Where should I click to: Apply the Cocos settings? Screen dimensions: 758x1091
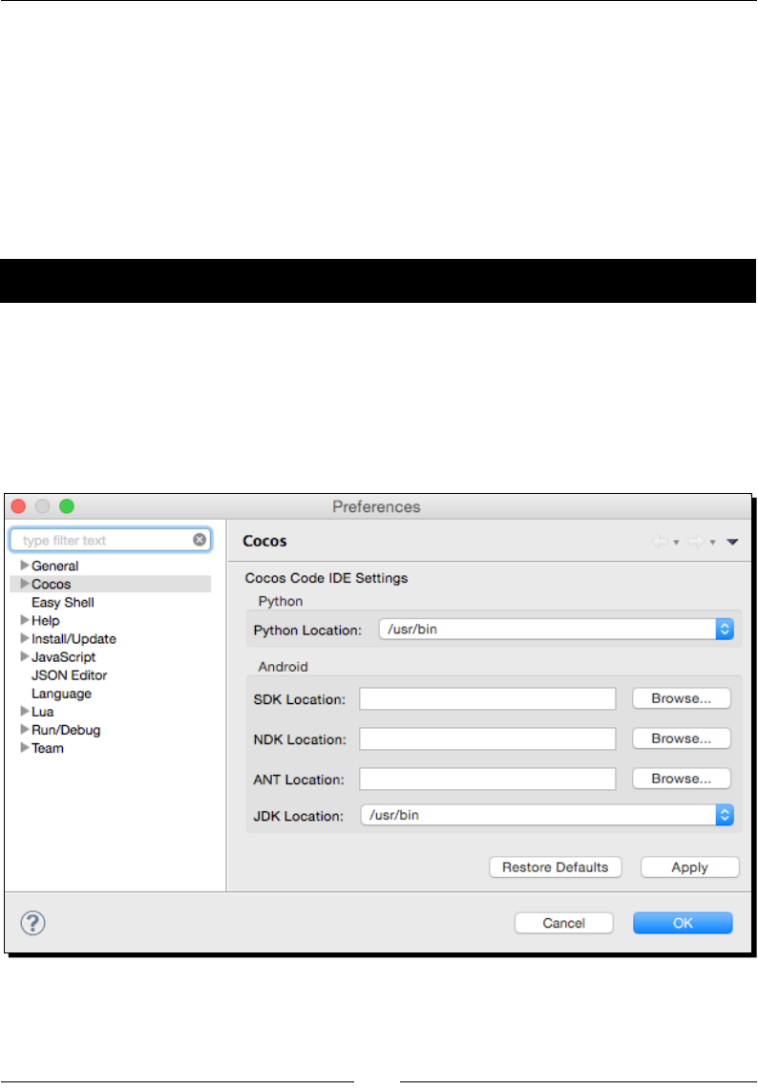[x=690, y=866]
